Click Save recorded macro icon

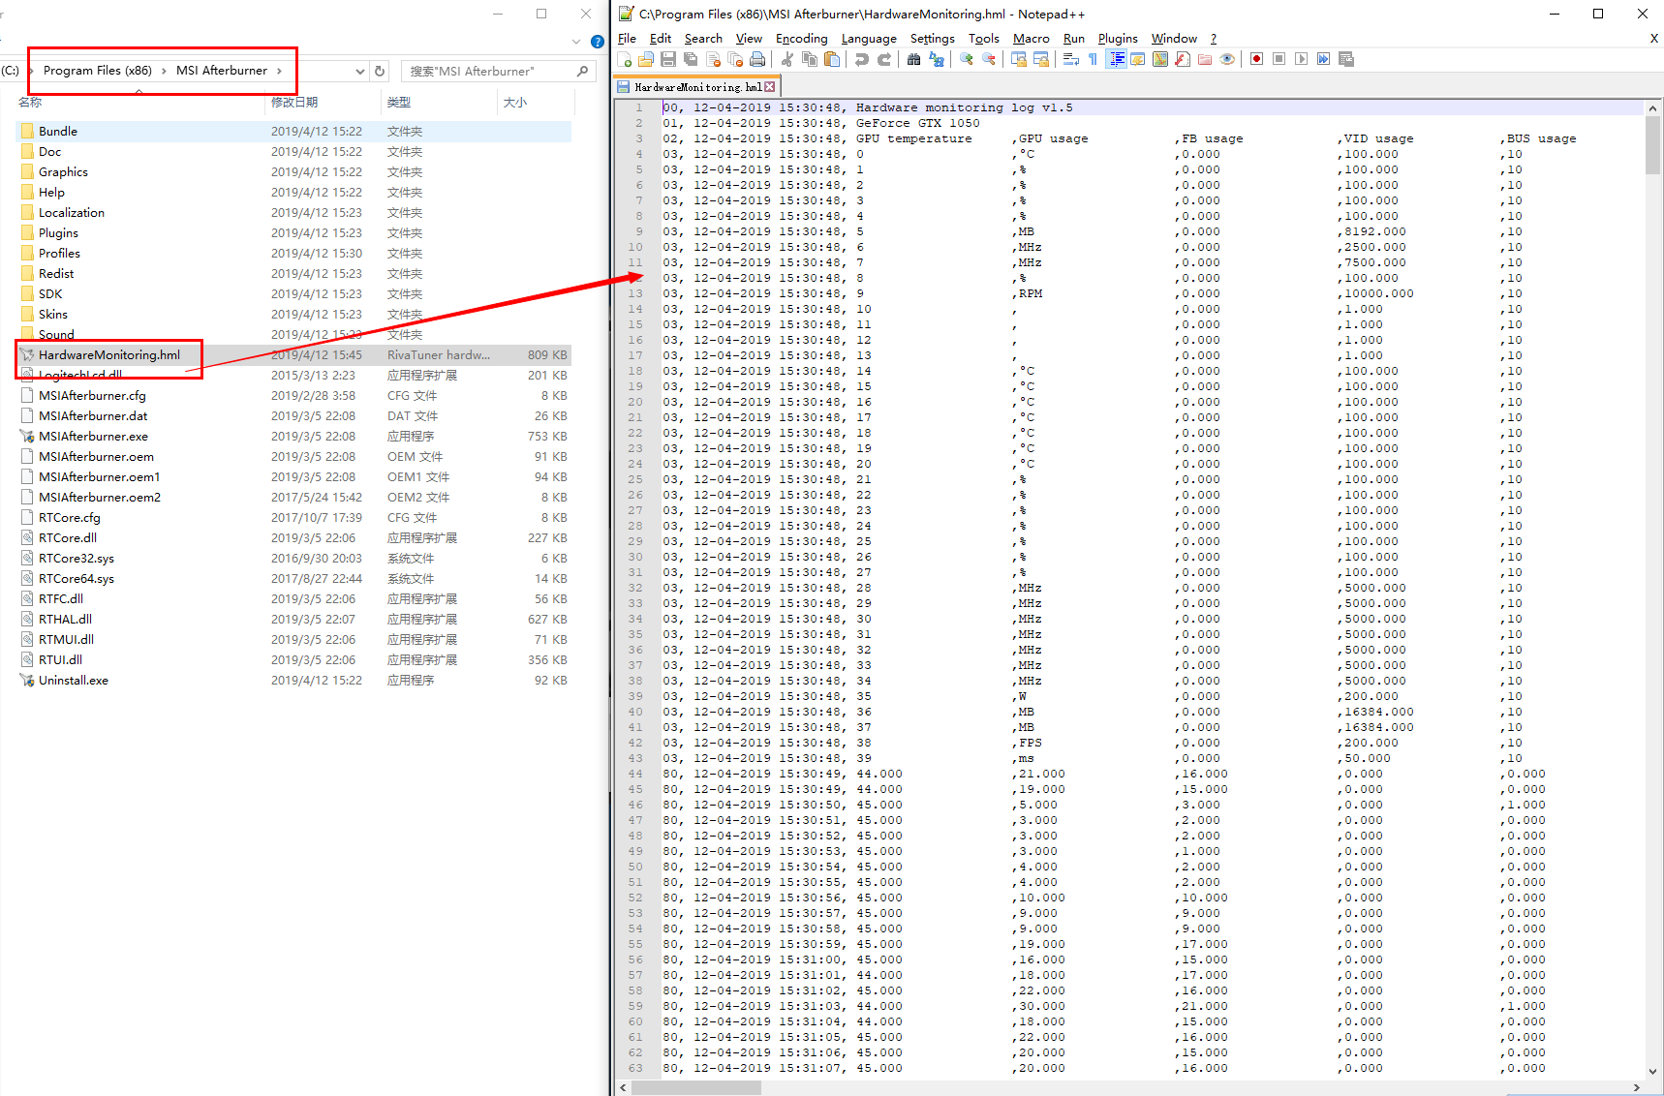tap(1345, 59)
